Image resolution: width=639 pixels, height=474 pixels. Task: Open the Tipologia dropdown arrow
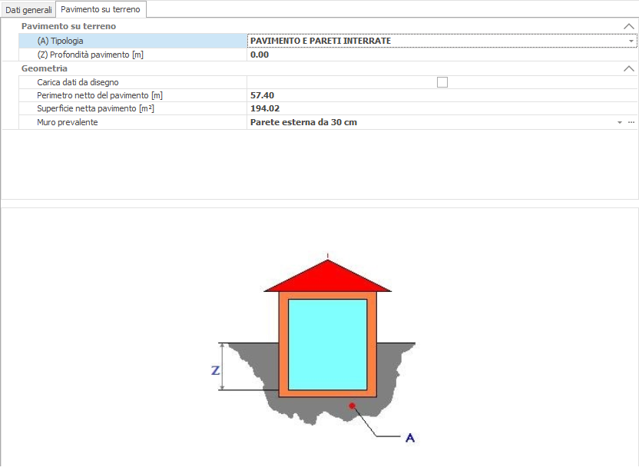pyautogui.click(x=631, y=41)
